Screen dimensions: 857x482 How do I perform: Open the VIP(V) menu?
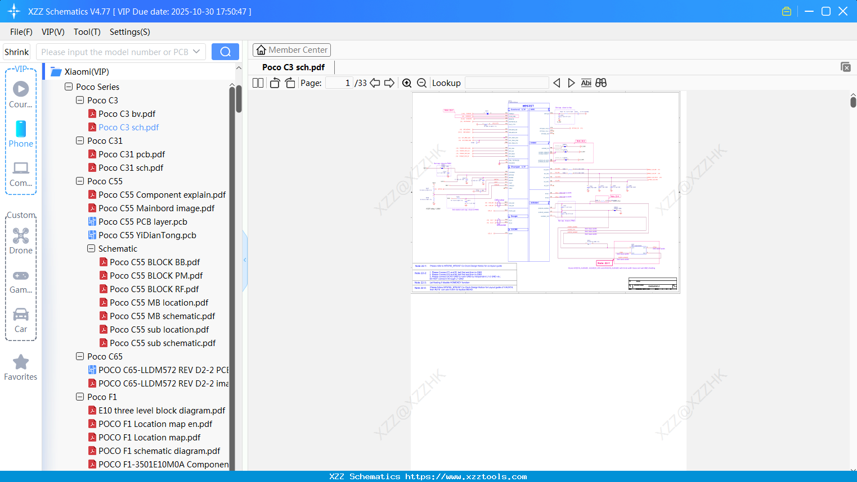coord(53,32)
